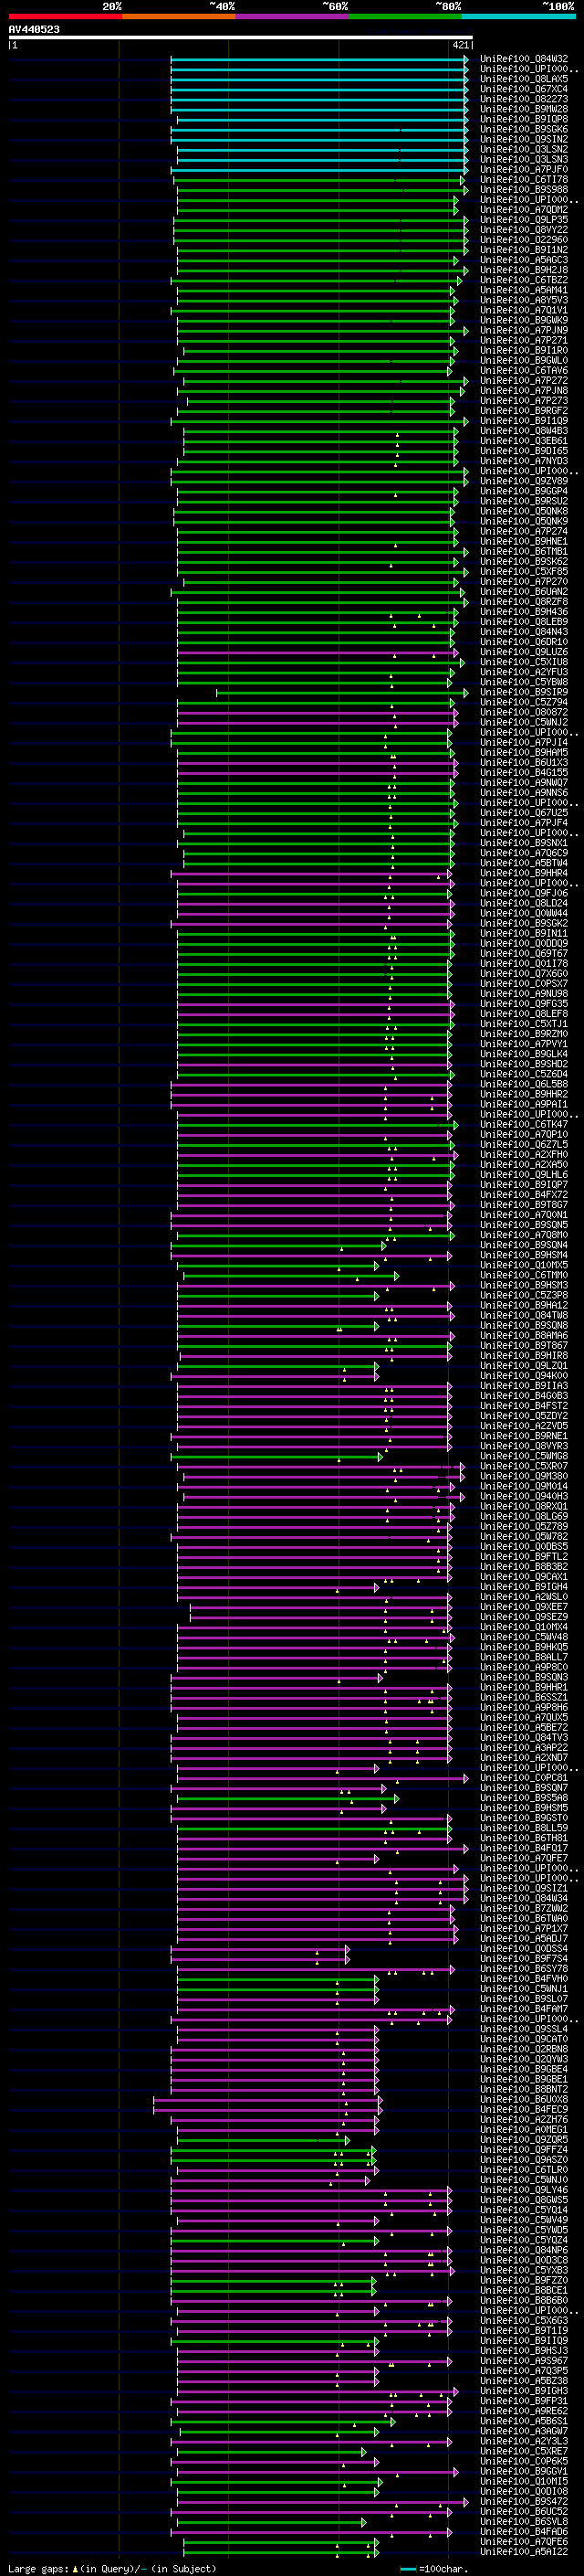Click the UniRef100_Q9LY46 row label

(x=524, y=2189)
